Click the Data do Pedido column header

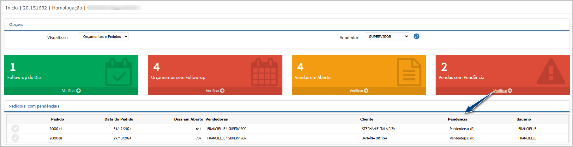tap(119, 119)
